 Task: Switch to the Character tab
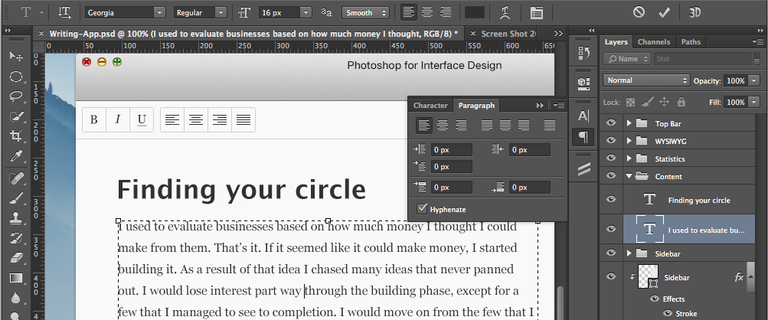point(430,106)
